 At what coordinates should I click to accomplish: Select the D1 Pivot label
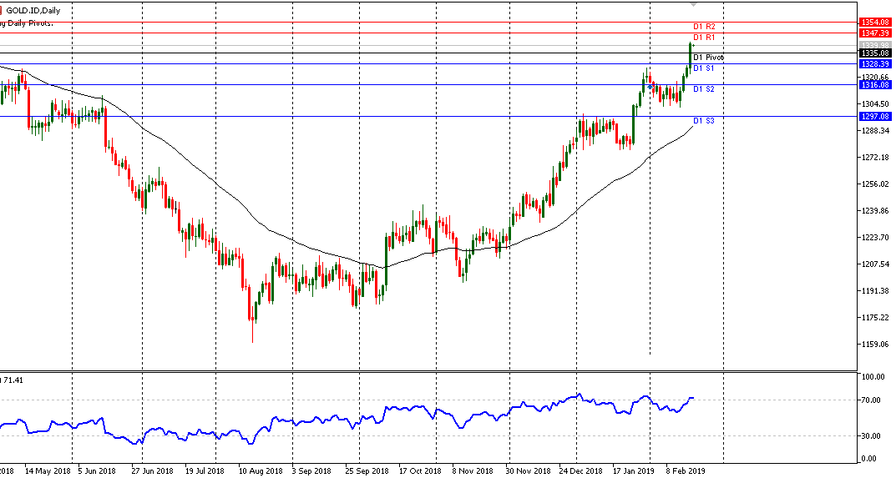708,58
